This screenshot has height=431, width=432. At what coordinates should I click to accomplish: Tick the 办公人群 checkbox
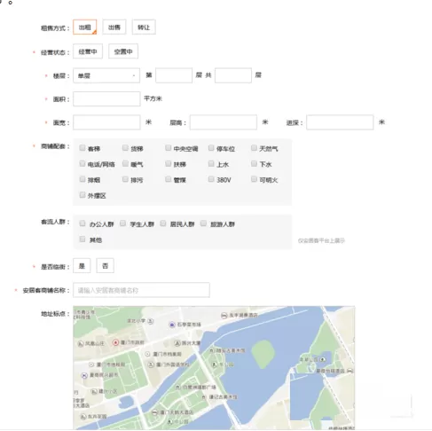[82, 223]
